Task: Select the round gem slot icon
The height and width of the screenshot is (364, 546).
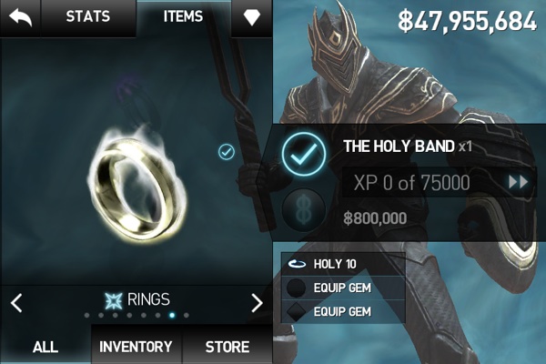Action: [296, 288]
